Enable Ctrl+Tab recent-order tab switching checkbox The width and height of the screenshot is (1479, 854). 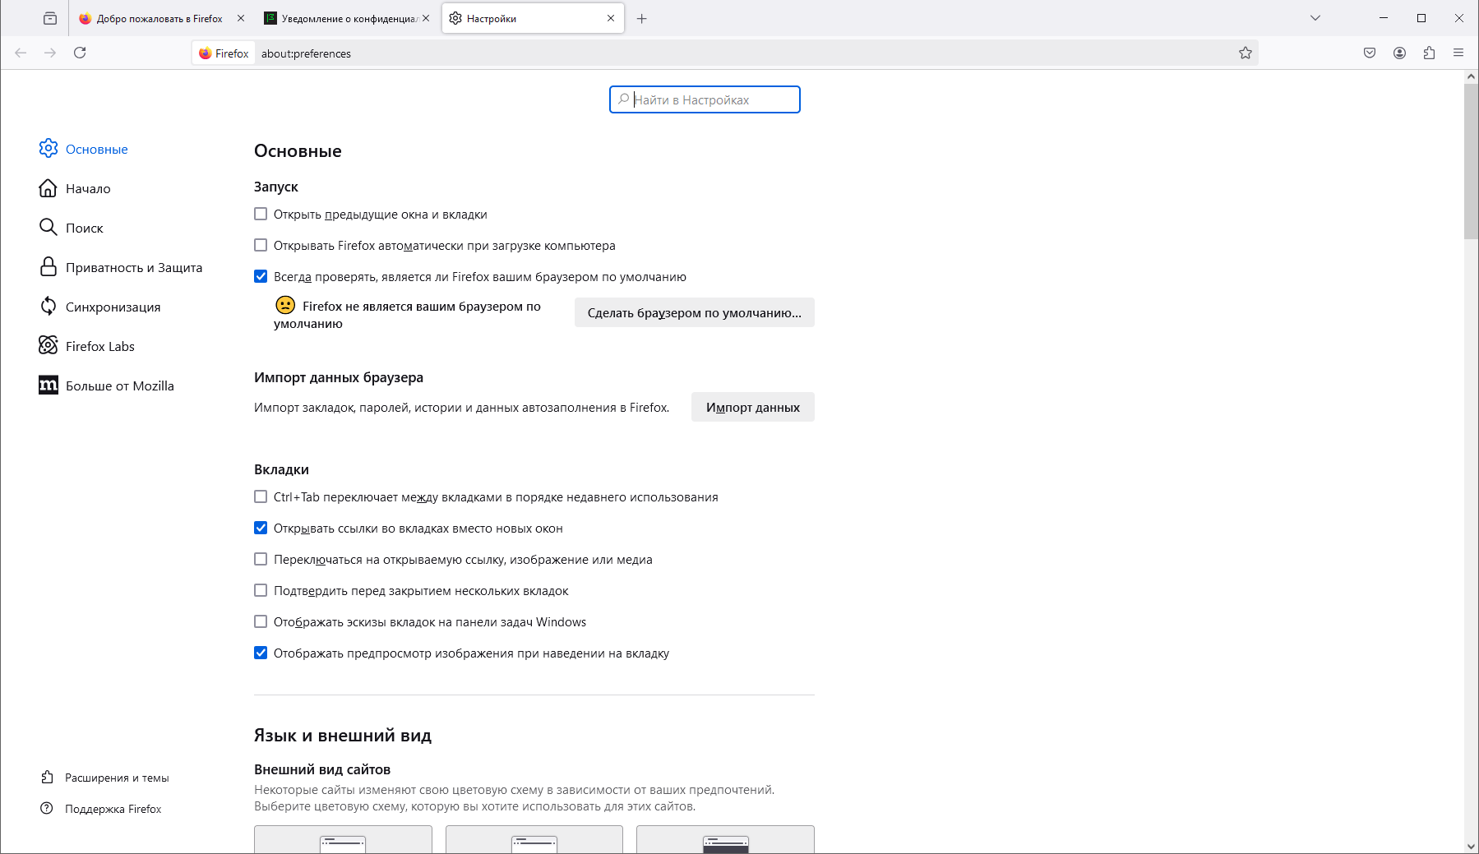coord(261,496)
